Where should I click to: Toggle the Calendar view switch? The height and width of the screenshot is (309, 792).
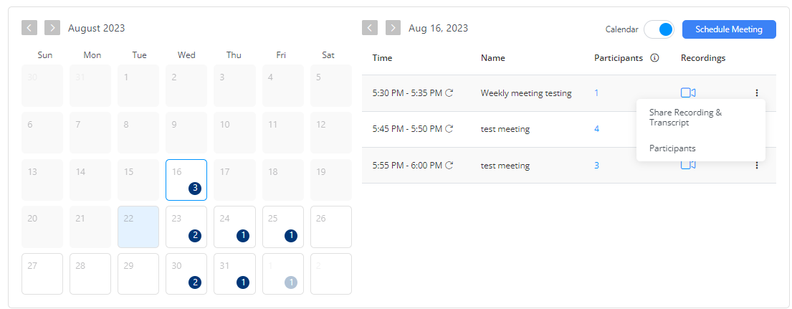(x=659, y=29)
